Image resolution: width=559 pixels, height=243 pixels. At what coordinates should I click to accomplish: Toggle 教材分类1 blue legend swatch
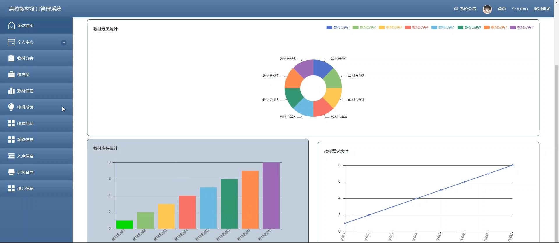coord(329,27)
